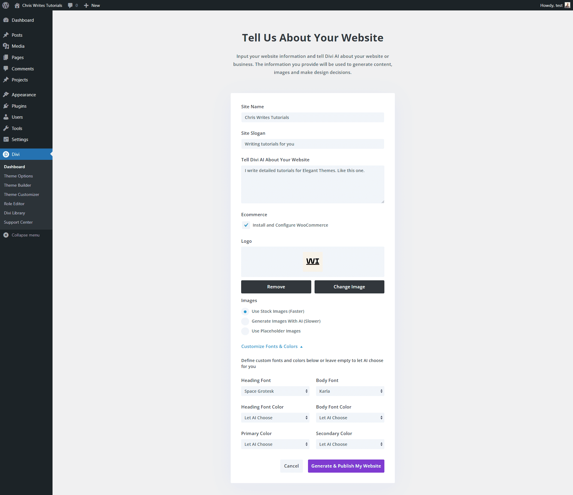Click the Appearance icon in sidebar
The width and height of the screenshot is (573, 495).
6,95
